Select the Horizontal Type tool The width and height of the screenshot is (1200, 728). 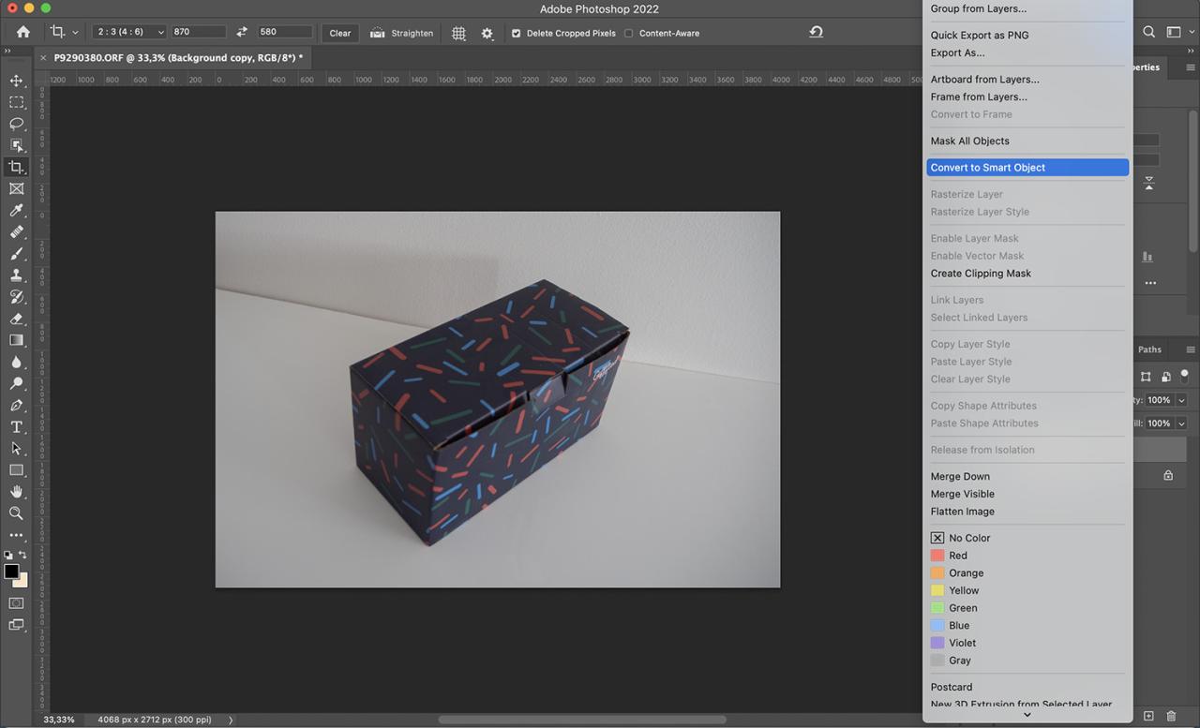click(x=16, y=426)
